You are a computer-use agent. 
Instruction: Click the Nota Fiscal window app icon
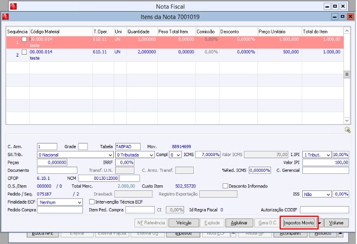[14, 7]
